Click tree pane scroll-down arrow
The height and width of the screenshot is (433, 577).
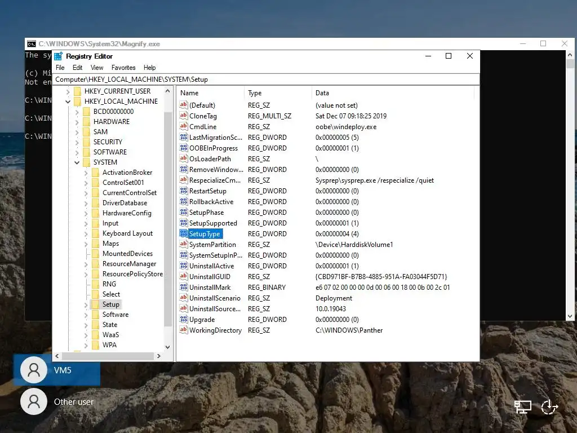[168, 347]
